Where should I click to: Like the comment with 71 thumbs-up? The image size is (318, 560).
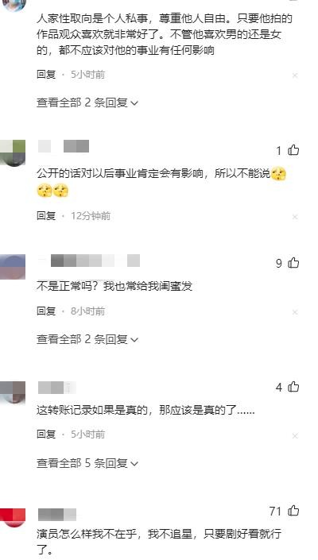click(293, 511)
